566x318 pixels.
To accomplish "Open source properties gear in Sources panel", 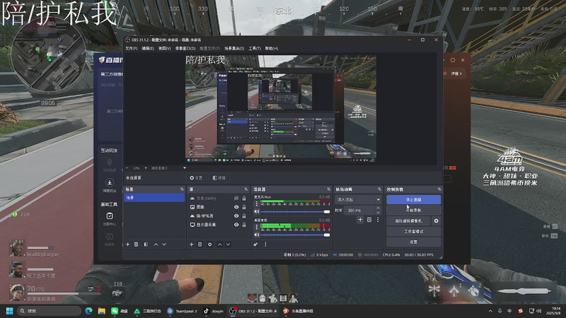I will point(209,245).
